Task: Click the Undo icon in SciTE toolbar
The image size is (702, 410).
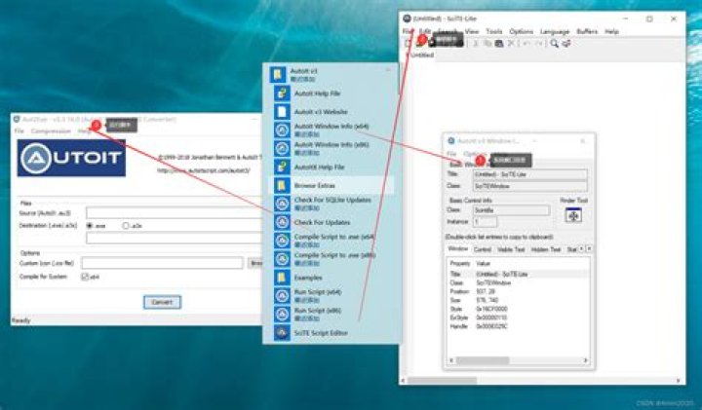Action: pos(526,44)
